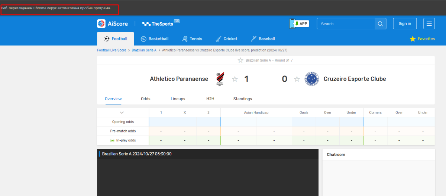446x196 pixels.
Task: Download the app via APP icon
Action: coord(299,23)
